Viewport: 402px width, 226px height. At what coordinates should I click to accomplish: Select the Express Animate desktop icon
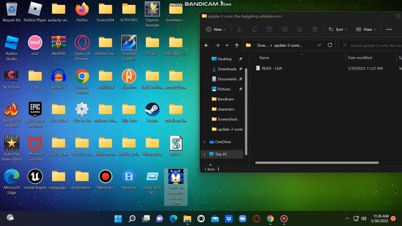click(x=152, y=14)
